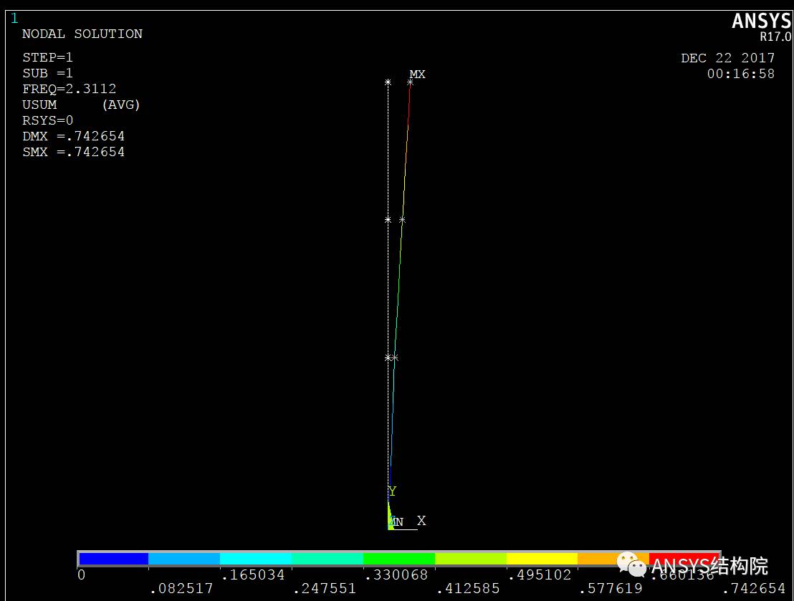Click the DMX =.742654 value

pyautogui.click(x=73, y=136)
